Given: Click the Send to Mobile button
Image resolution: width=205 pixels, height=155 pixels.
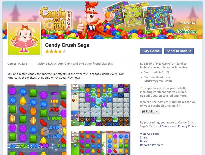Looking at the screenshot, I should tap(179, 51).
